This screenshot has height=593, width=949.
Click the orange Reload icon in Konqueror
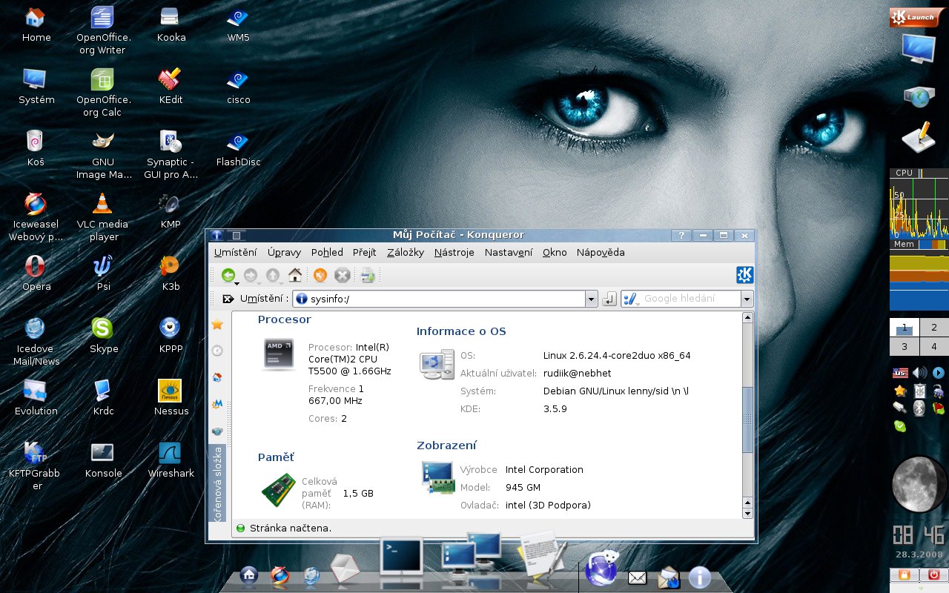pyautogui.click(x=320, y=275)
